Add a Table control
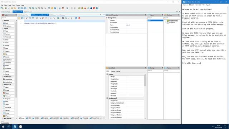Image resolution: width=229 pixels, height=129 pixels. [x=9, y=104]
